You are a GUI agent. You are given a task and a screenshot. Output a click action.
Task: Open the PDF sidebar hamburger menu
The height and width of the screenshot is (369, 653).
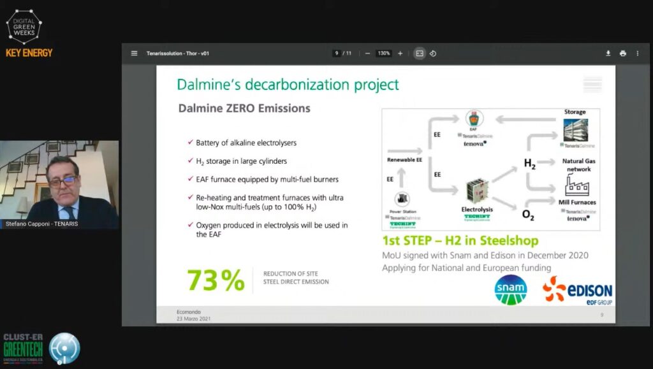[134, 54]
